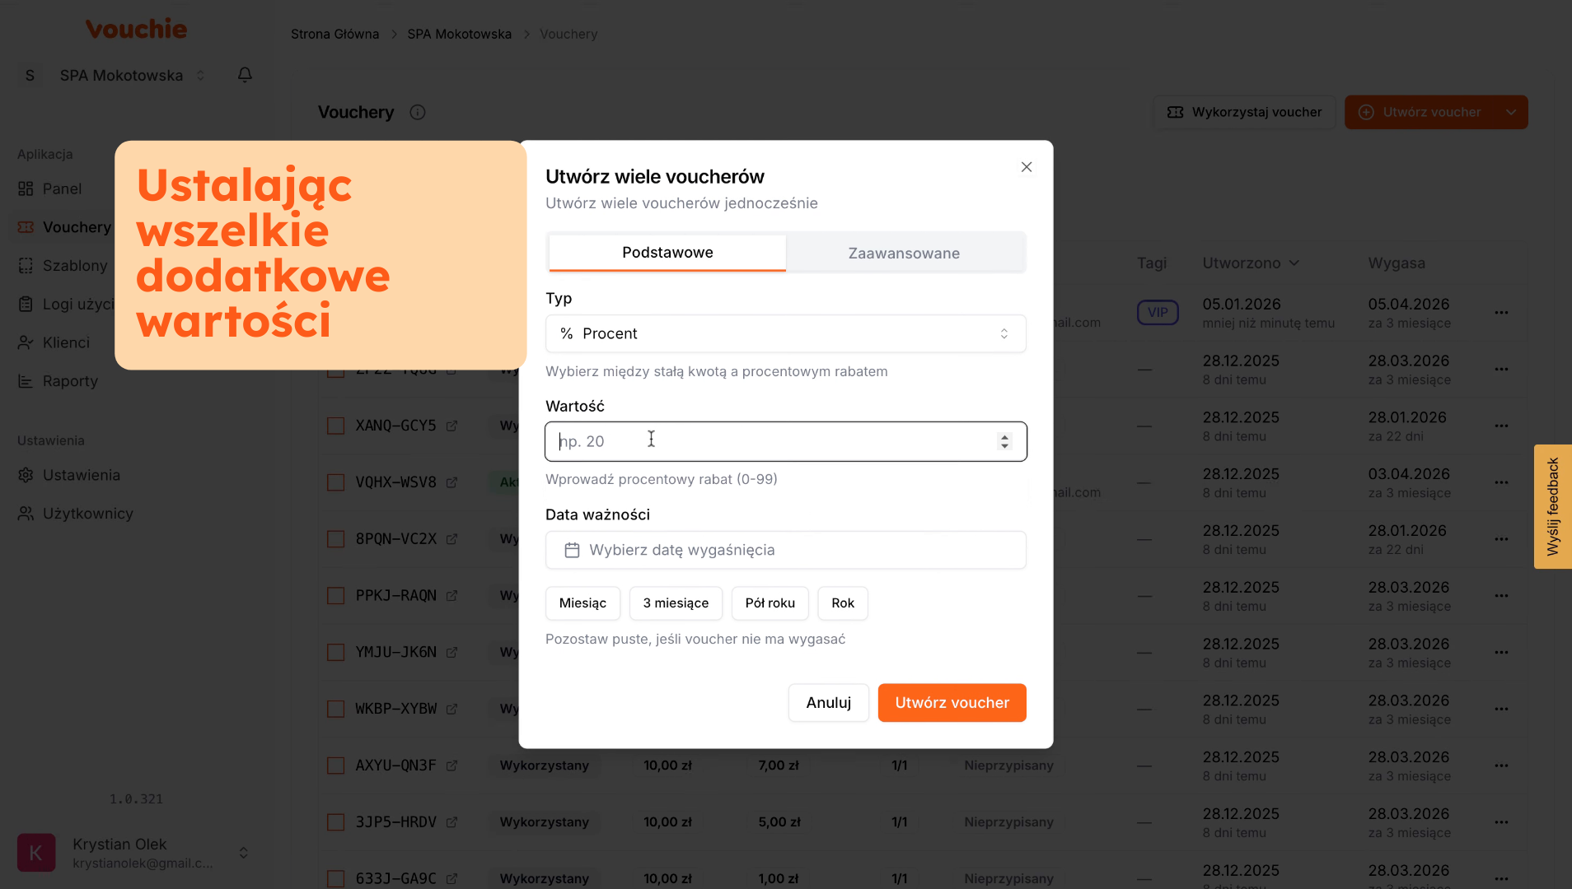Switch to the Zaawansowane tab
This screenshot has width=1572, height=889.
pyautogui.click(x=904, y=253)
